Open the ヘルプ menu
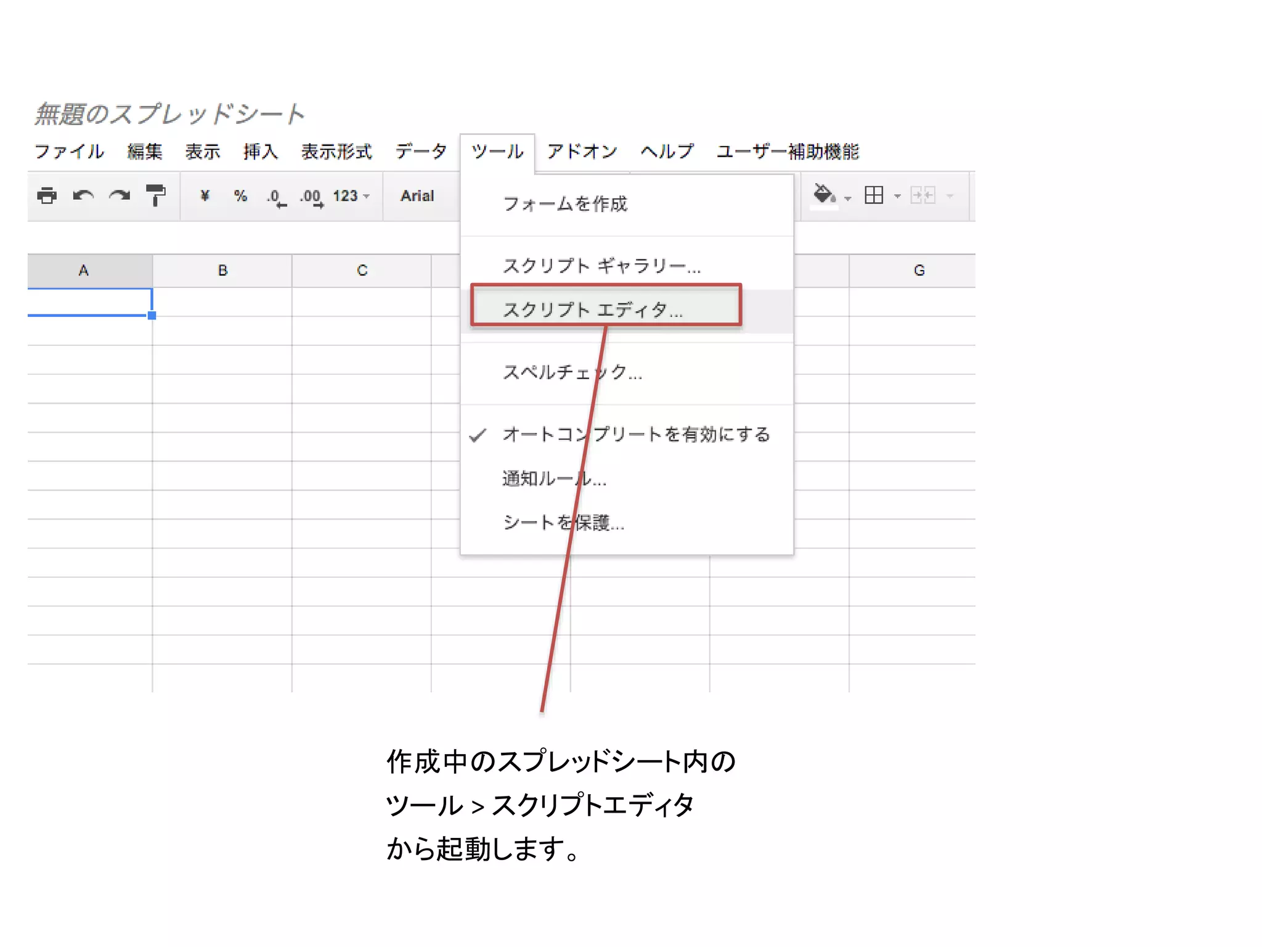This screenshot has width=1262, height=947. [x=667, y=152]
